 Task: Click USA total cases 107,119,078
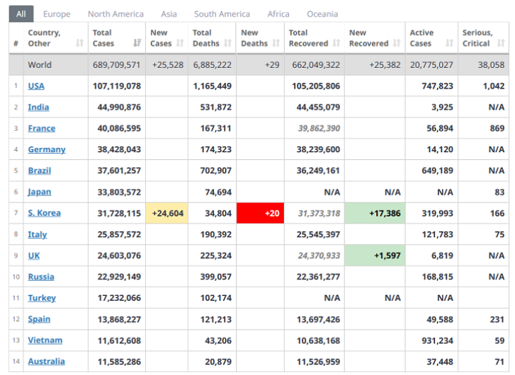coord(117,86)
